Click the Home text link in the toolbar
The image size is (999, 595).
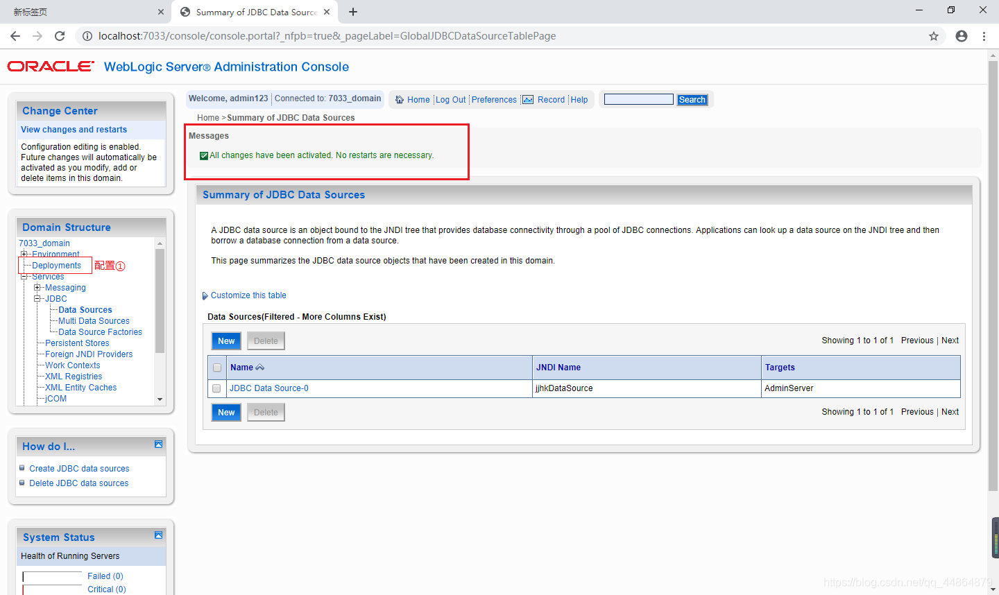click(418, 100)
